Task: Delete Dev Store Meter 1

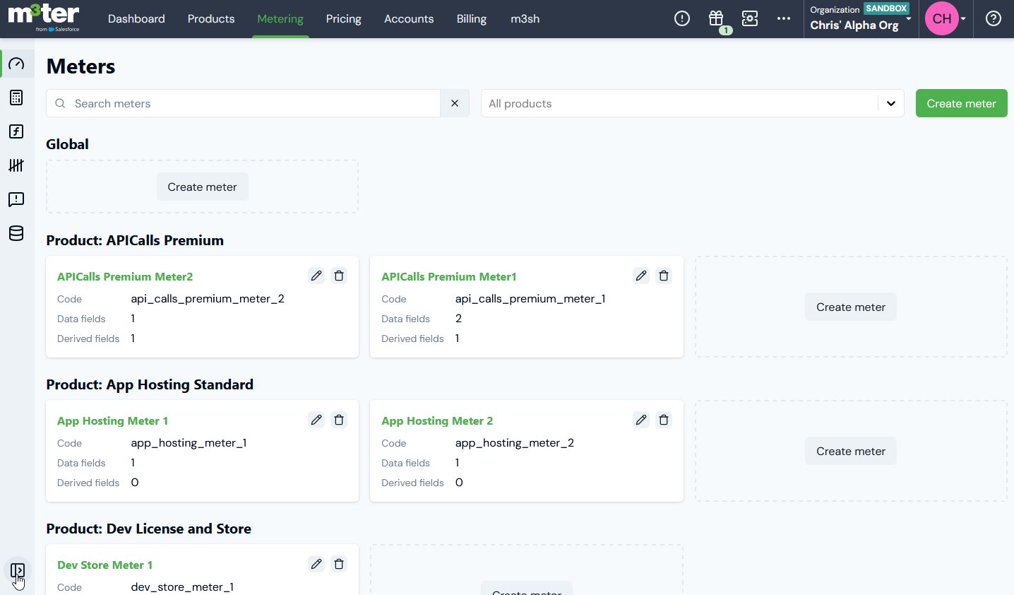Action: 339,564
